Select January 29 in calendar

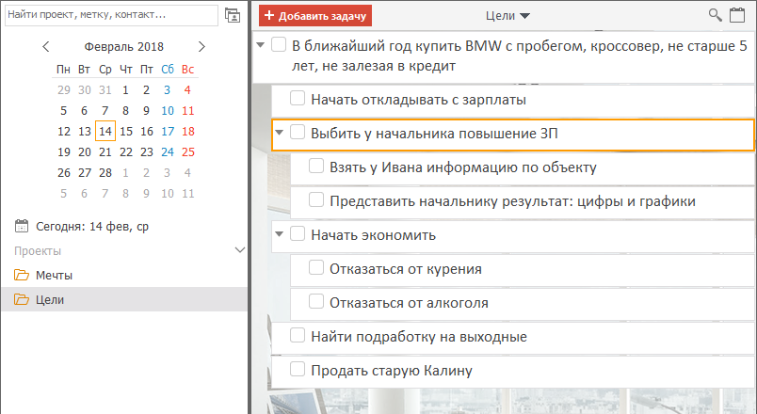point(64,89)
